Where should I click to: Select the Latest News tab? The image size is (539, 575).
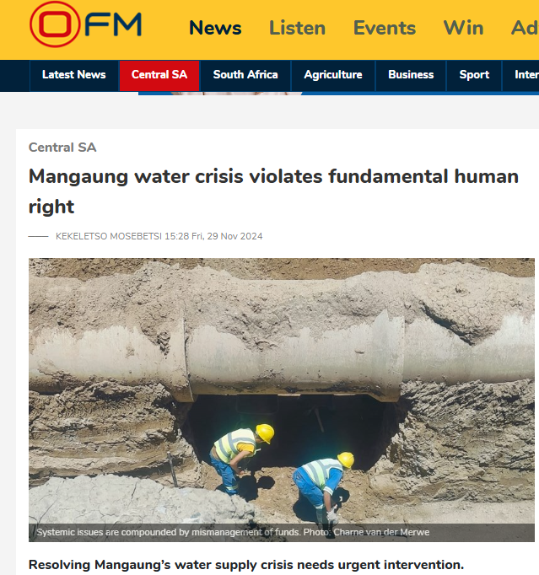coord(74,75)
